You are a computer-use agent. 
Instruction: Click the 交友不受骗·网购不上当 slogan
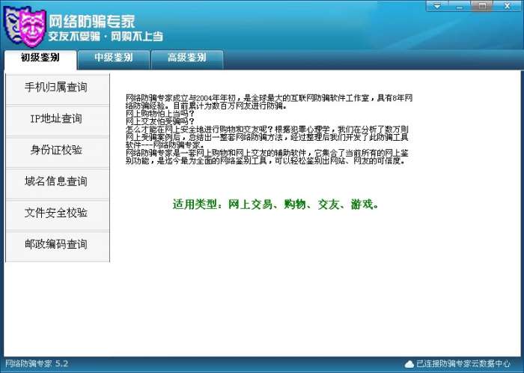(x=106, y=37)
